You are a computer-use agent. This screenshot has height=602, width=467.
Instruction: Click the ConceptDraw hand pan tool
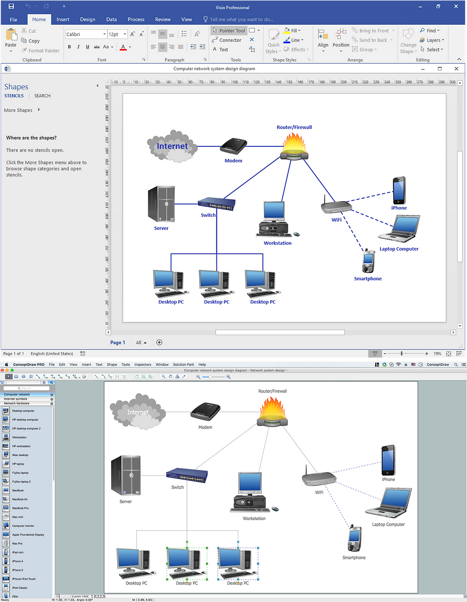point(170,377)
